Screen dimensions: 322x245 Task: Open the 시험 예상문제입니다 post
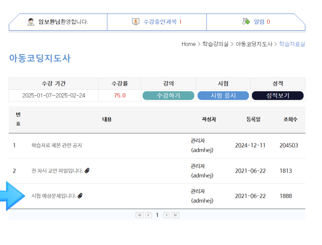point(54,196)
